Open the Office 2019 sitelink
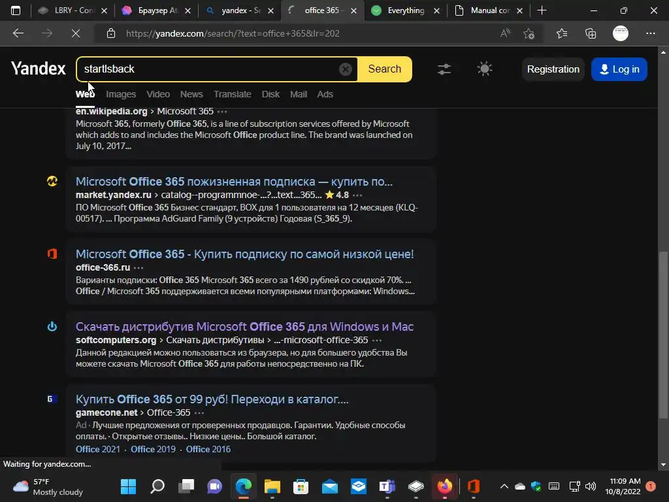 click(x=153, y=449)
